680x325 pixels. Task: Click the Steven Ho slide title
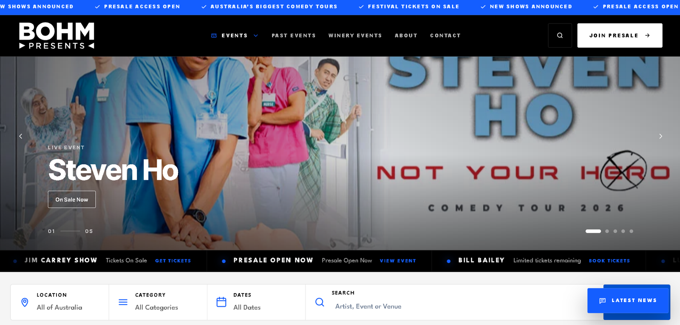tap(113, 170)
